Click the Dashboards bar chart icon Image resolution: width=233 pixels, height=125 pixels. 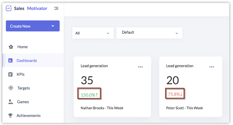[x=10, y=61]
